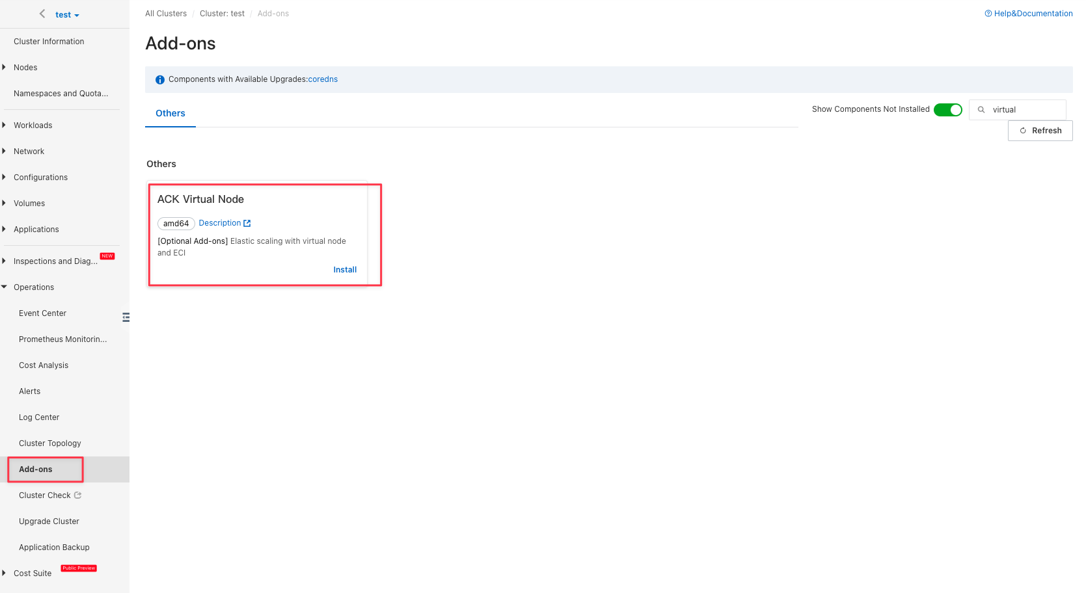Click the sidebar collapse handle icon
The height and width of the screenshot is (593, 1086).
(x=126, y=317)
